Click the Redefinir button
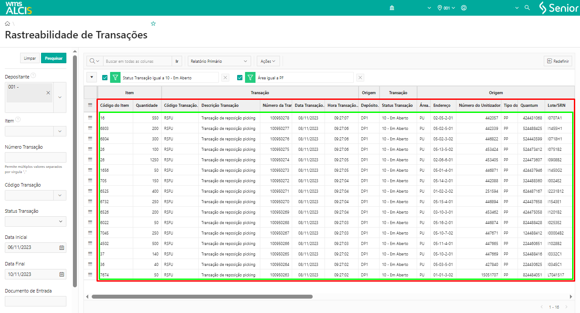Screen dimensions: 580x313 558,61
